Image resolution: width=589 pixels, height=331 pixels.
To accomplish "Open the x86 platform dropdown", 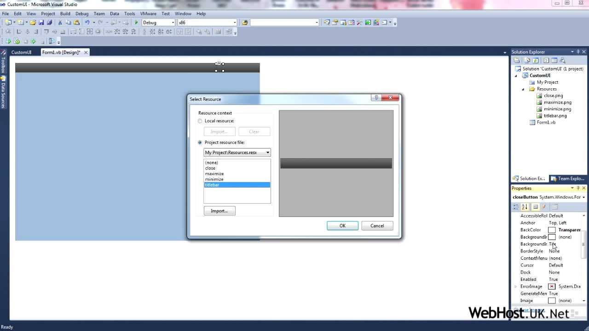I will point(234,23).
